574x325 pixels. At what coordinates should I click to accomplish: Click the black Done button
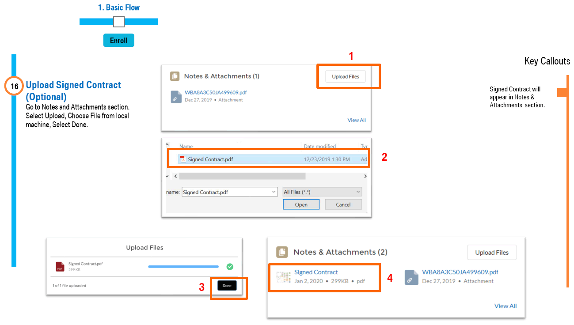point(227,286)
